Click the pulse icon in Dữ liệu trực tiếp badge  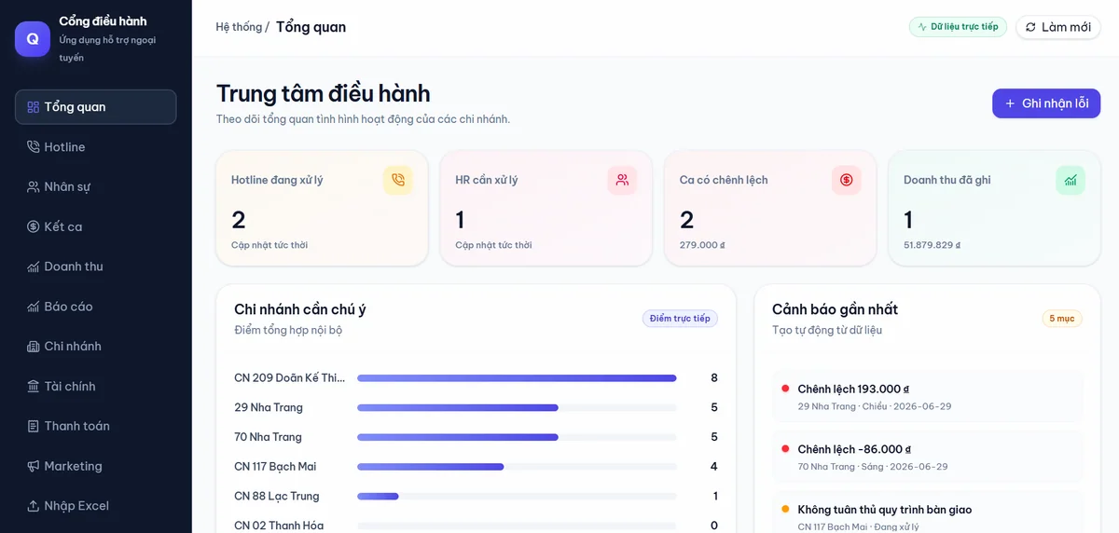click(x=922, y=27)
